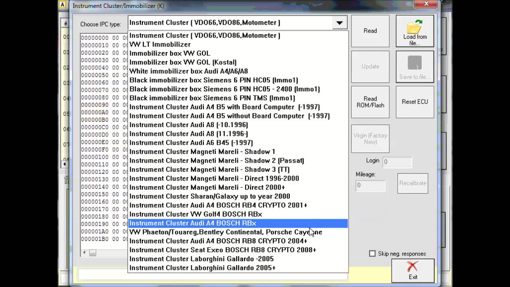Click the Update button
The height and width of the screenshot is (287, 510).
tap(370, 67)
